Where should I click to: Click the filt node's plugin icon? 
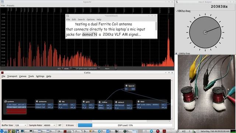point(60,102)
